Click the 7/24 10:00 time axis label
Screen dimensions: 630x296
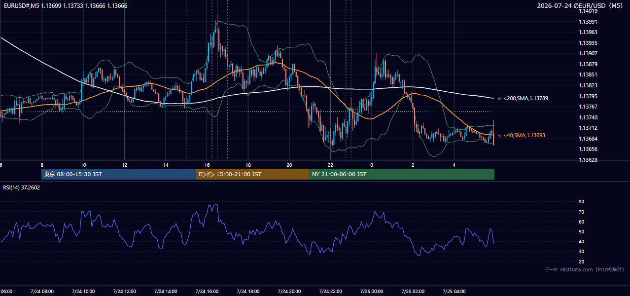tap(83, 291)
